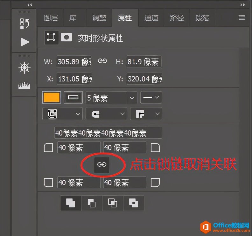Click the top-right corner radius field
The width and height of the screenshot is (252, 236).
point(125,148)
